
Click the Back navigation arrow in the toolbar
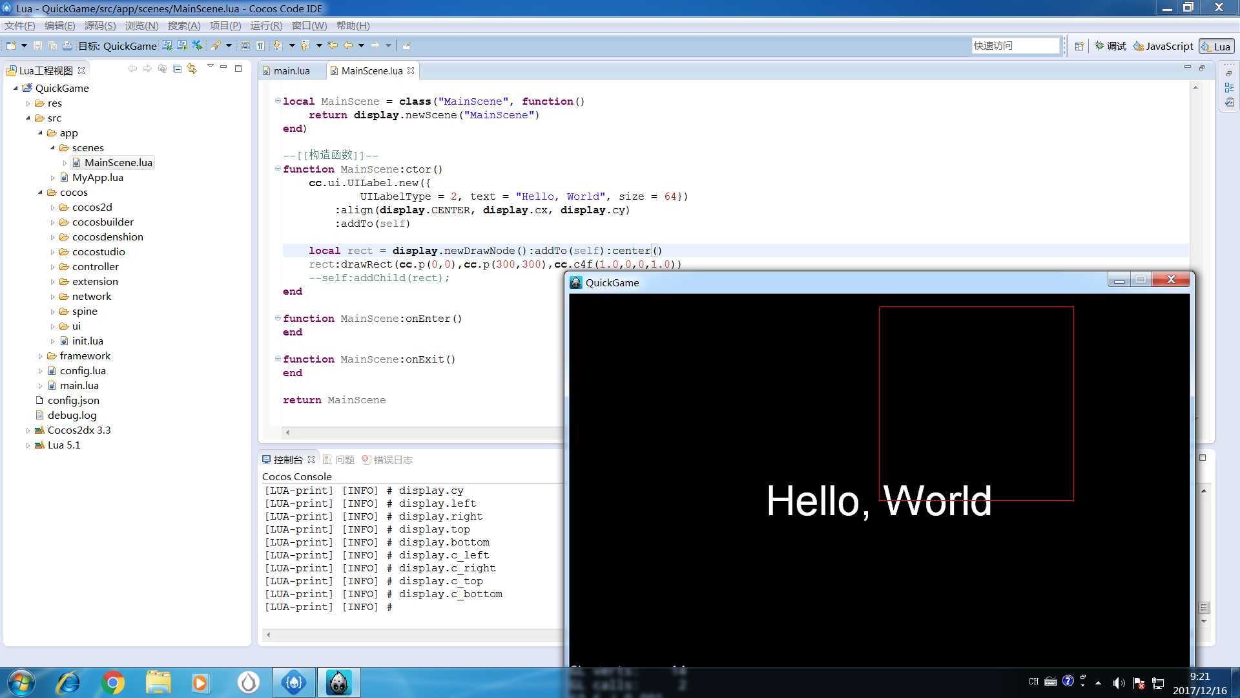coord(349,46)
